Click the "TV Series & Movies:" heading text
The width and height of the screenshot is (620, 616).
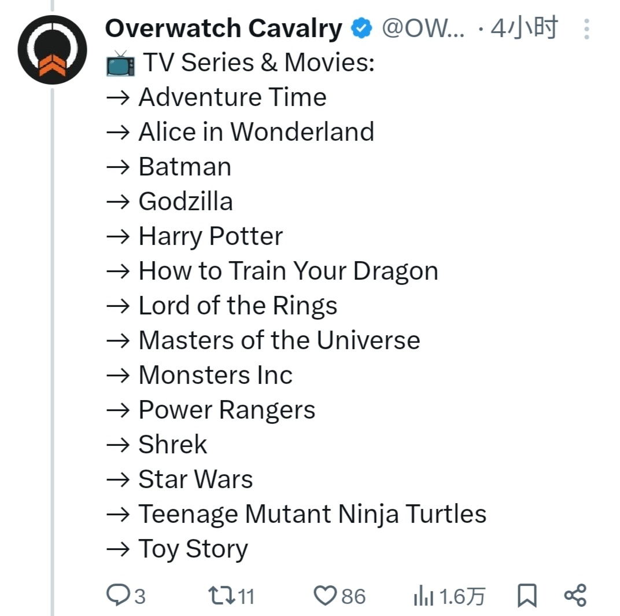(x=259, y=63)
